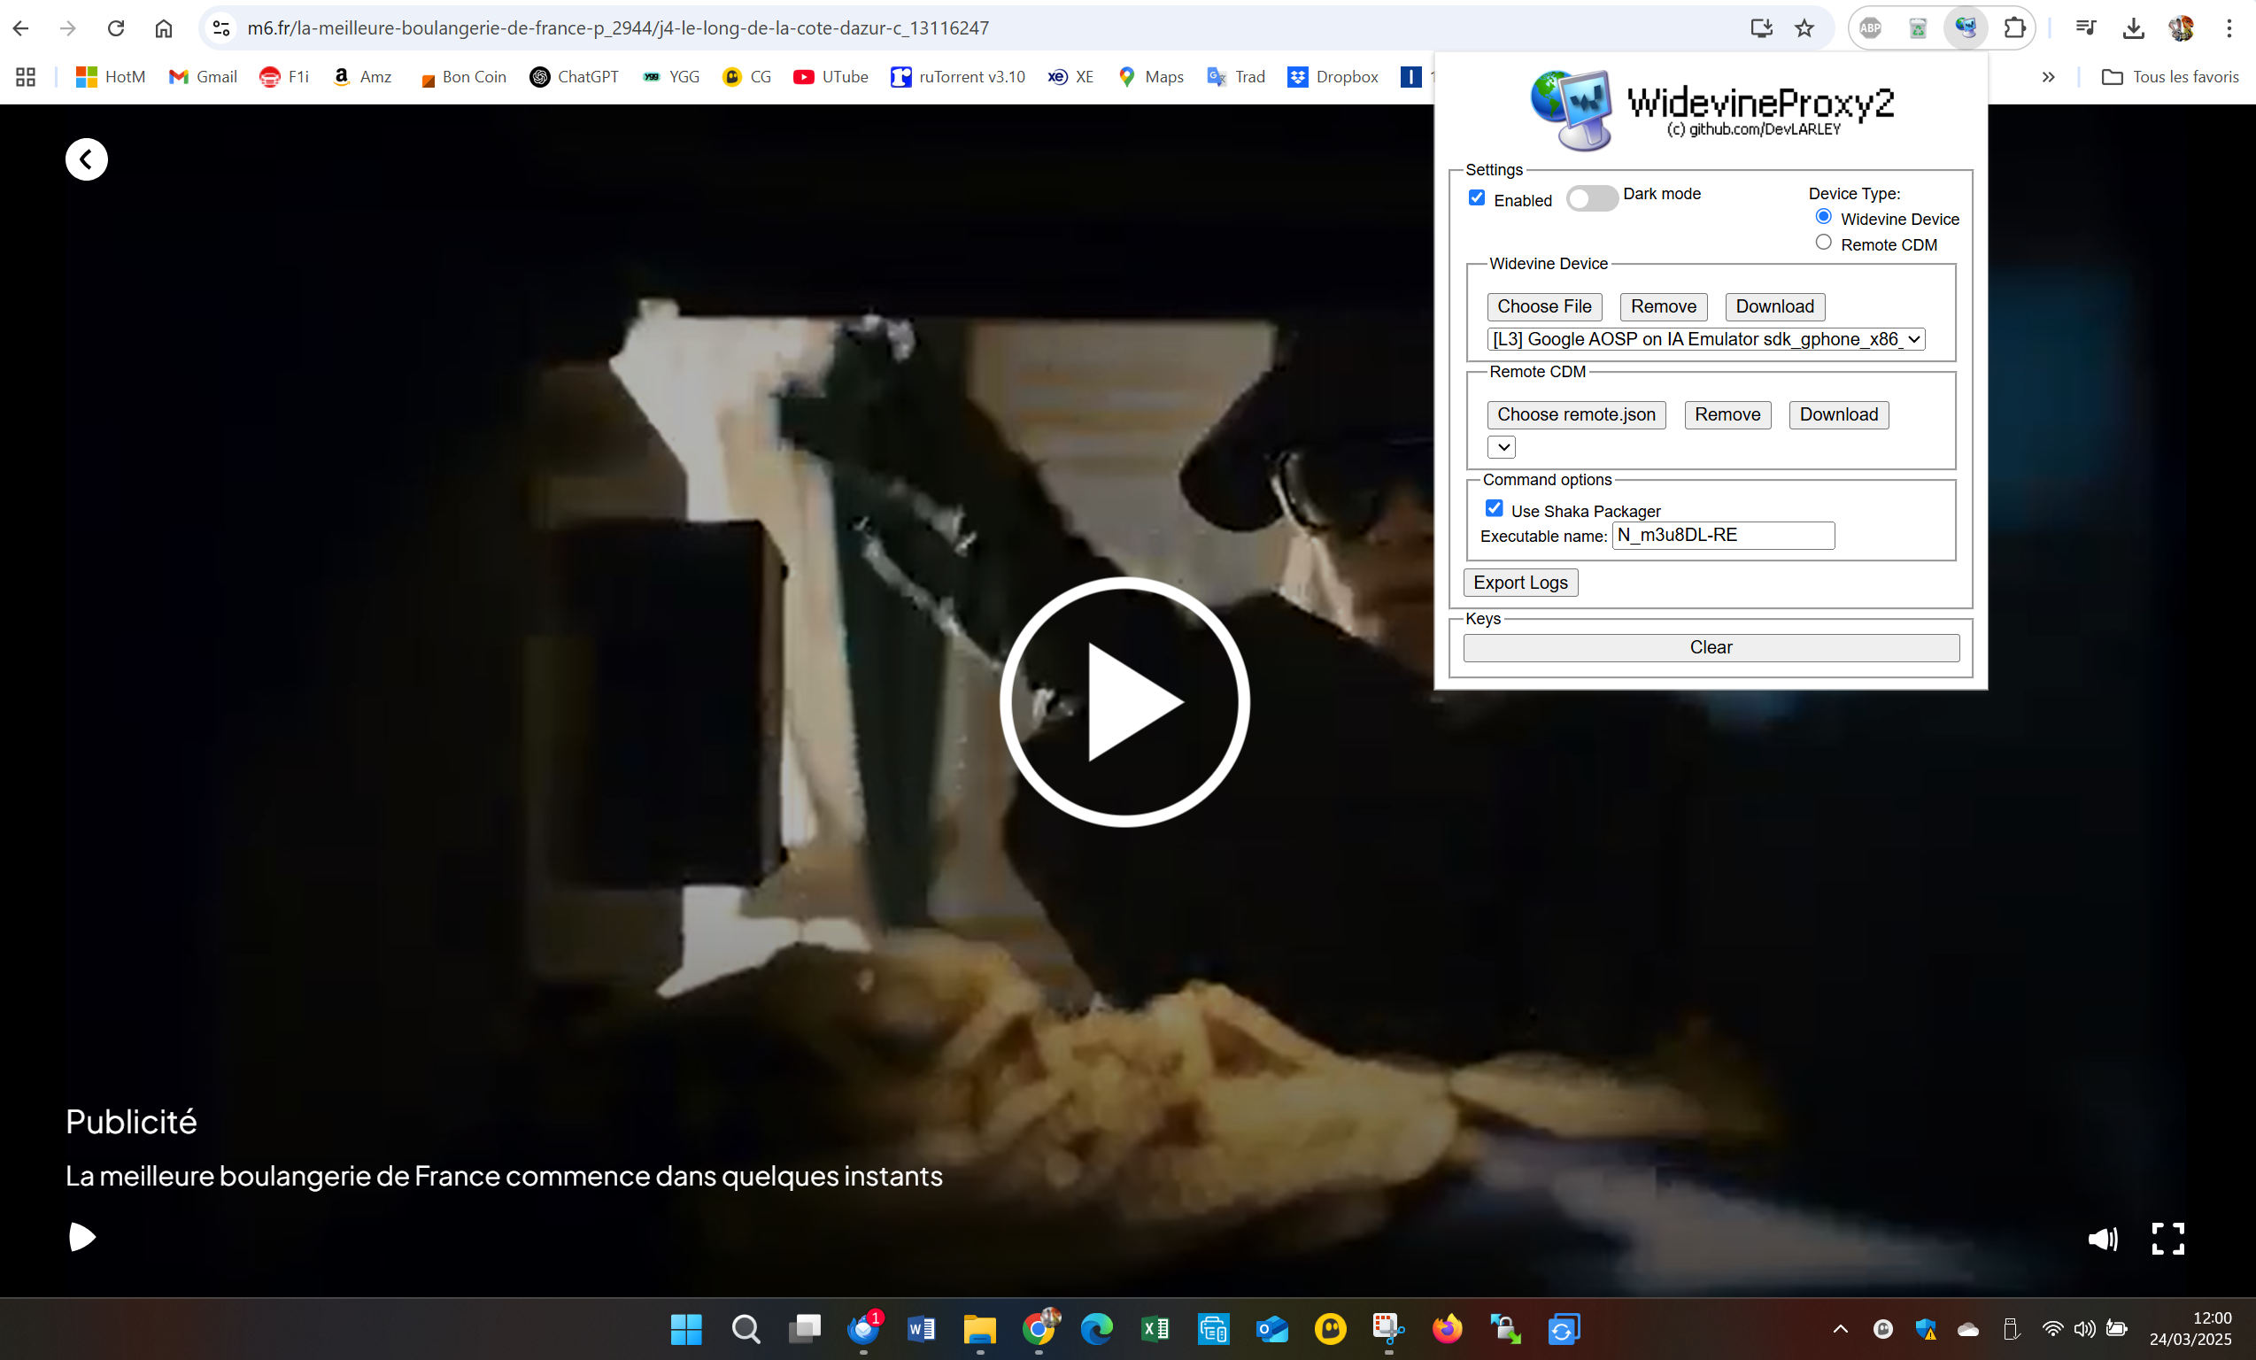The width and height of the screenshot is (2256, 1360).
Task: Open the Windows Start menu
Action: tap(686, 1329)
